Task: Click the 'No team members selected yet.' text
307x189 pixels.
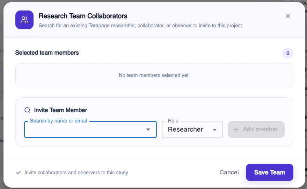Action: tap(154, 75)
